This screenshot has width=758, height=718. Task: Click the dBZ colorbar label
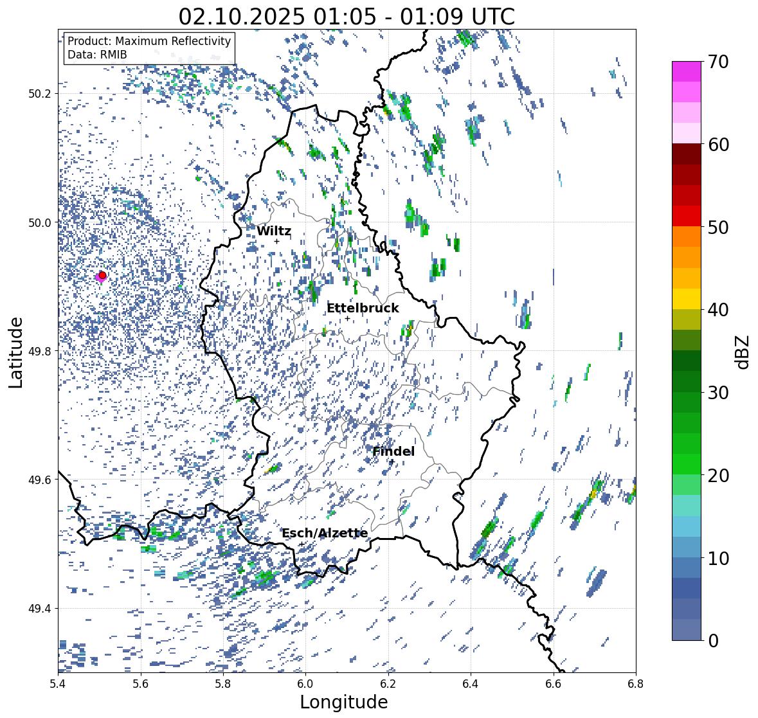click(743, 352)
